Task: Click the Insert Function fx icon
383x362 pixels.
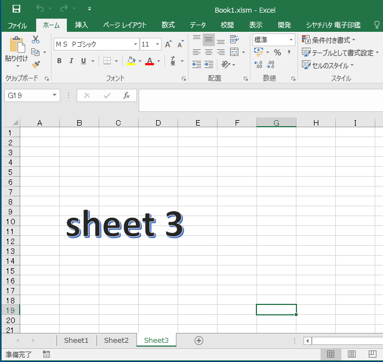Action: pyautogui.click(x=126, y=95)
